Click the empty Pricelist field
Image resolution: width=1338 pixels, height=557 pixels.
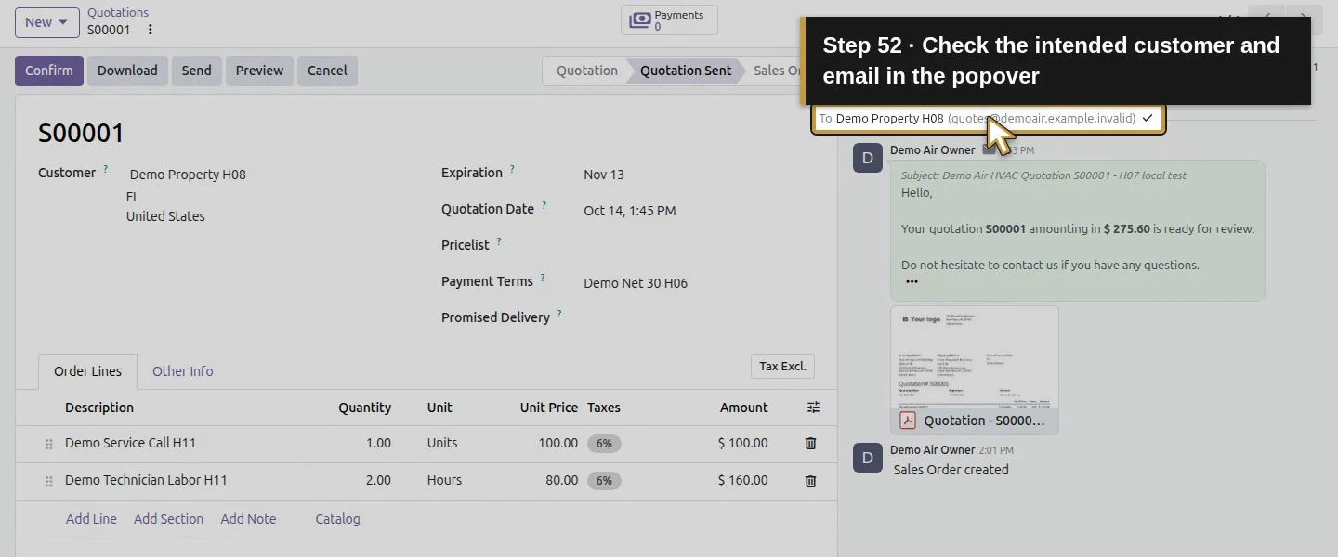(697, 245)
